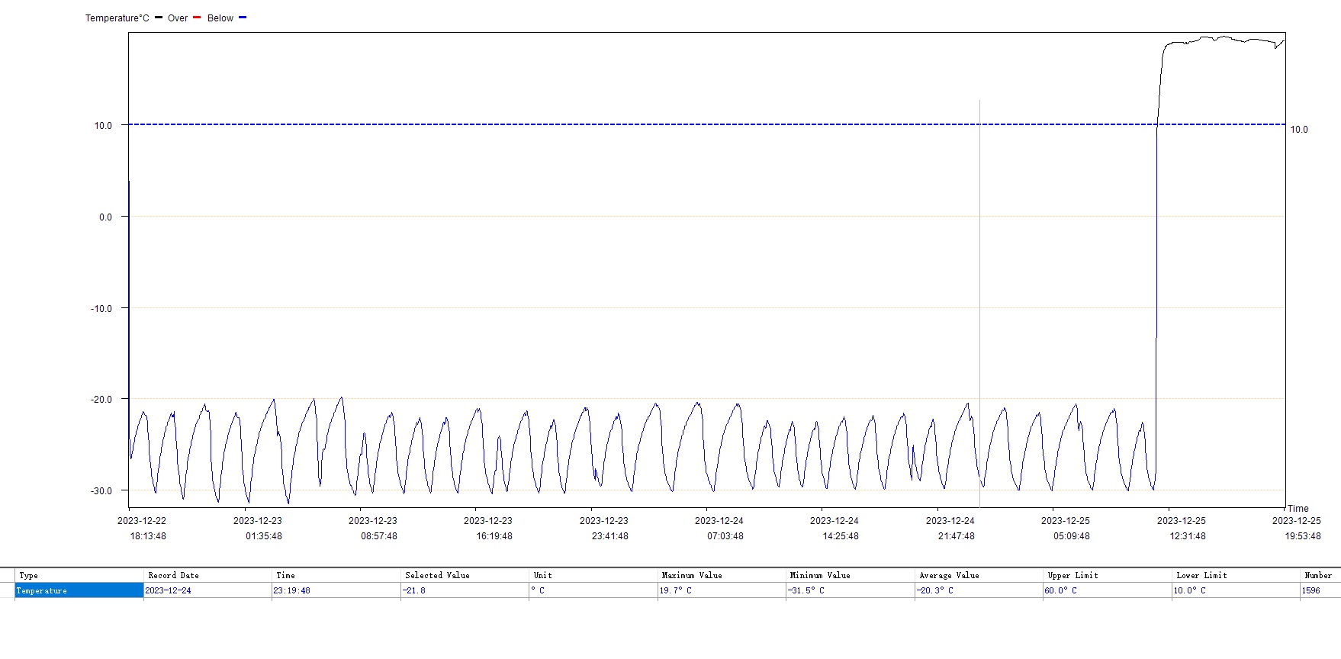Click the black Temperature legend swatch

[159, 18]
